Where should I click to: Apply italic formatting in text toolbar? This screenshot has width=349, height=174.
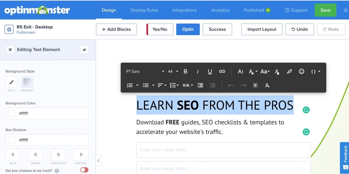[198, 71]
